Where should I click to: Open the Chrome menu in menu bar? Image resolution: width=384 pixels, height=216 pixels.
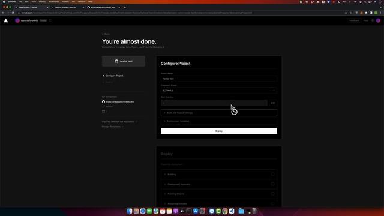pos(11,2)
